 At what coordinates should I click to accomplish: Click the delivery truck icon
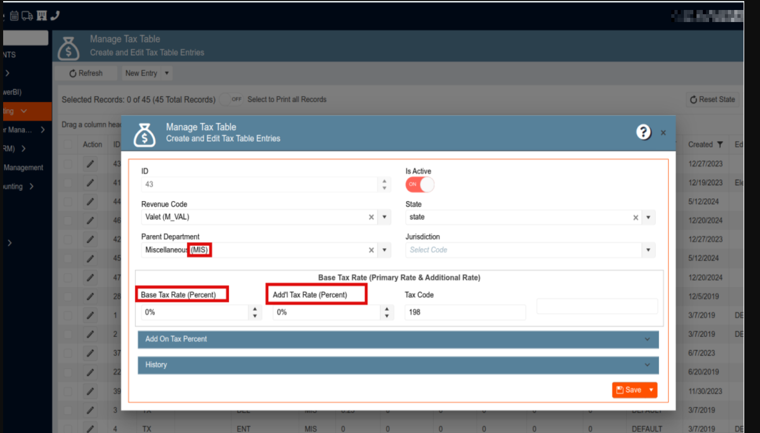click(27, 16)
